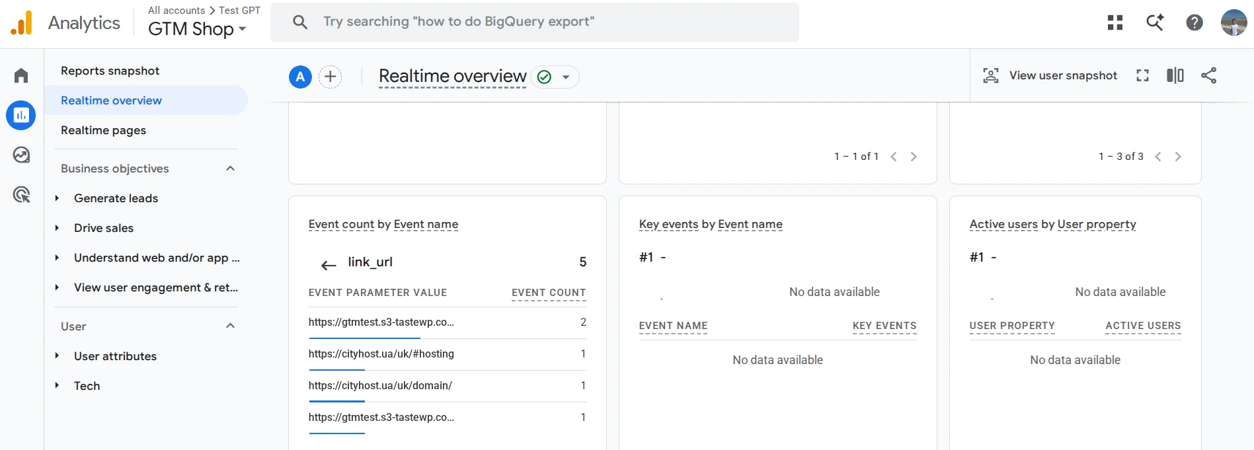Click the USER PROPERTY column header
Image resolution: width=1254 pixels, height=450 pixels.
pyautogui.click(x=1012, y=326)
